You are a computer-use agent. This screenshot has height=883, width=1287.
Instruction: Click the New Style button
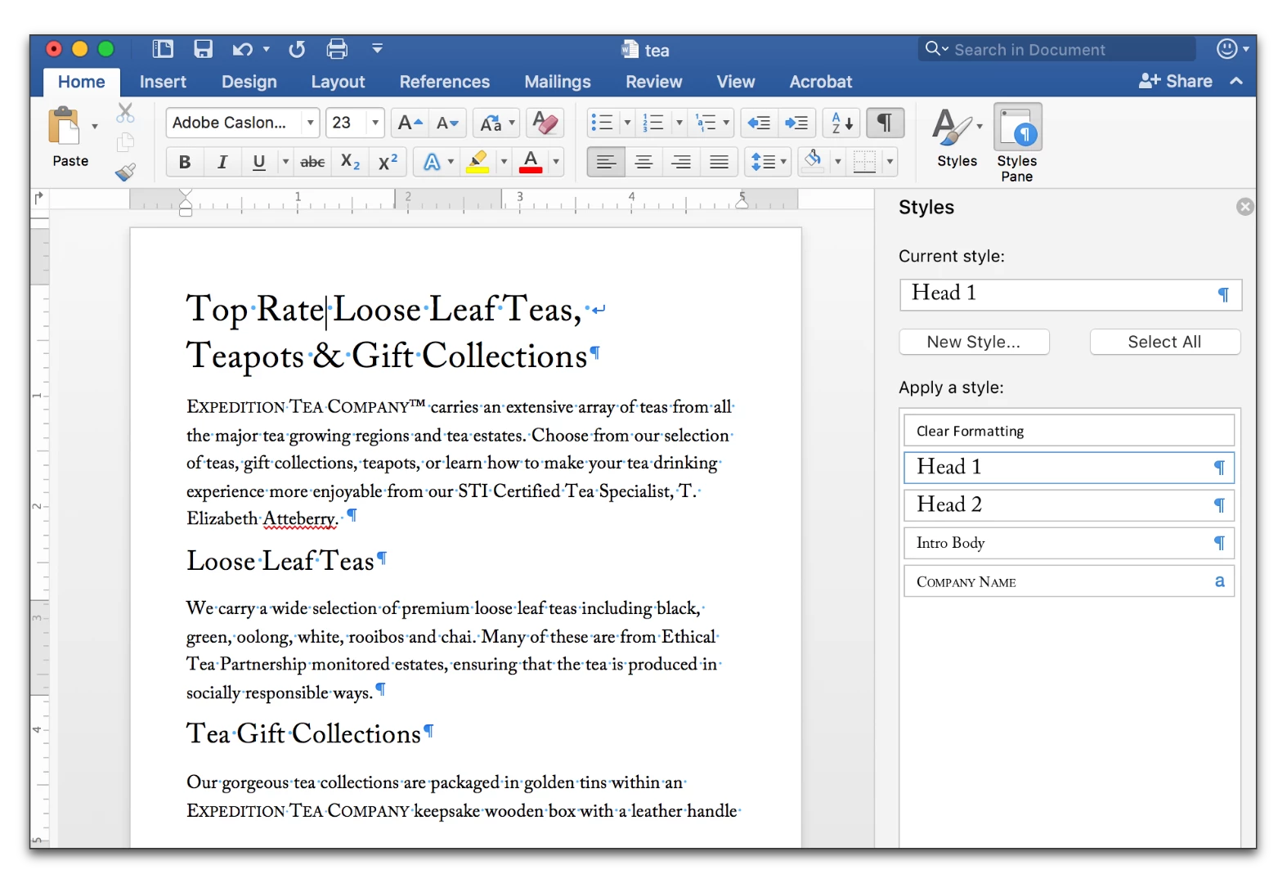click(974, 342)
